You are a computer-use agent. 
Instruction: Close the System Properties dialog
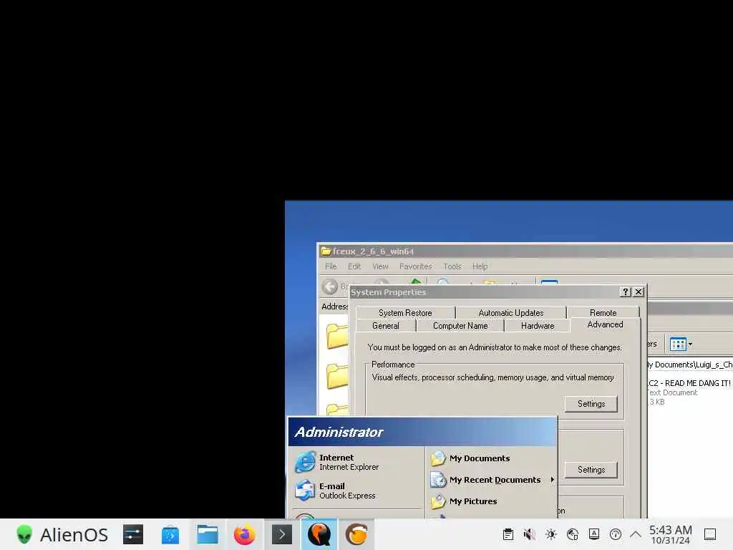[x=639, y=292]
